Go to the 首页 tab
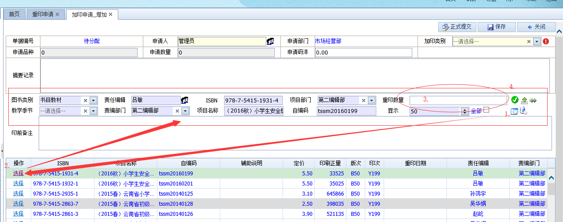The image size is (563, 222). point(15,14)
